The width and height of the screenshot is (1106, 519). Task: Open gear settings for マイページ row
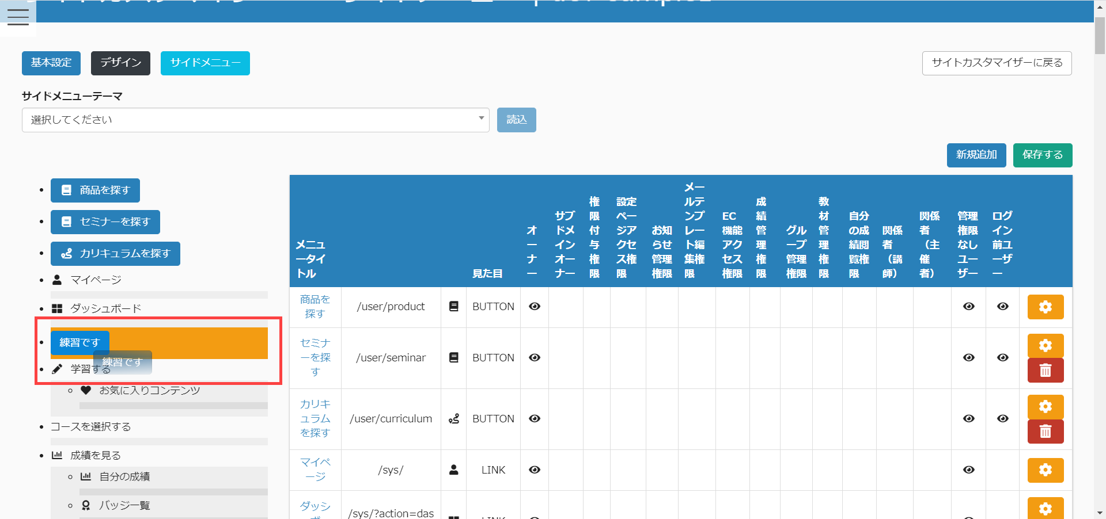[1045, 470]
